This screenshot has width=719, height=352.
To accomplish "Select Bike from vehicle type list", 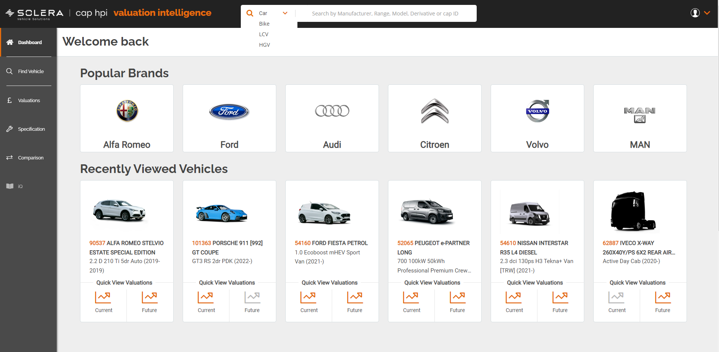I will pos(264,24).
